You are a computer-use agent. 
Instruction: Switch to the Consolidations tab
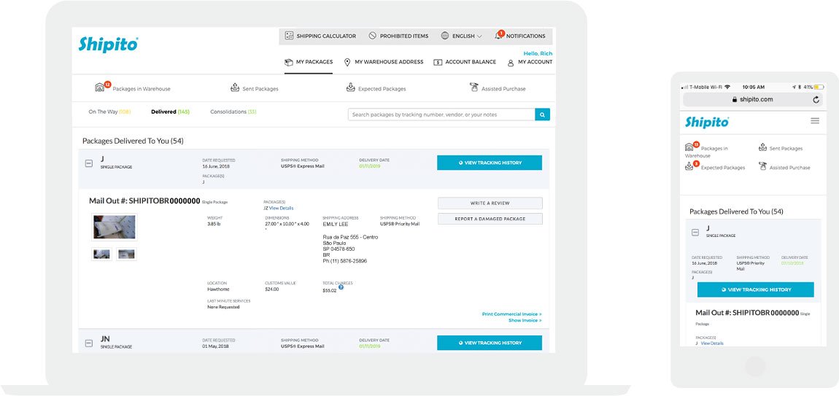[x=233, y=112]
